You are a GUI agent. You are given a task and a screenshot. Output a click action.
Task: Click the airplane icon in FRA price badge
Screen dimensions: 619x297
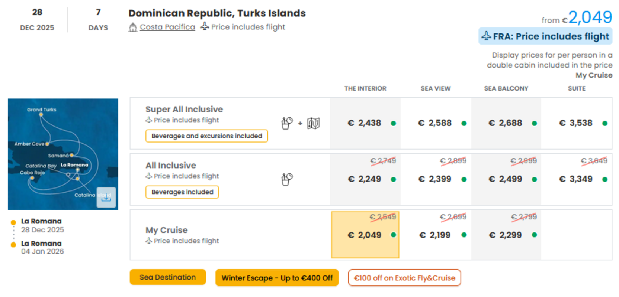(486, 36)
